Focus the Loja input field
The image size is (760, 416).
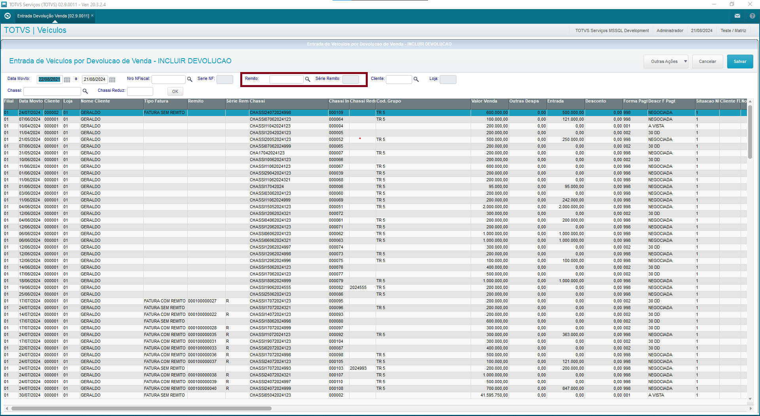click(448, 80)
